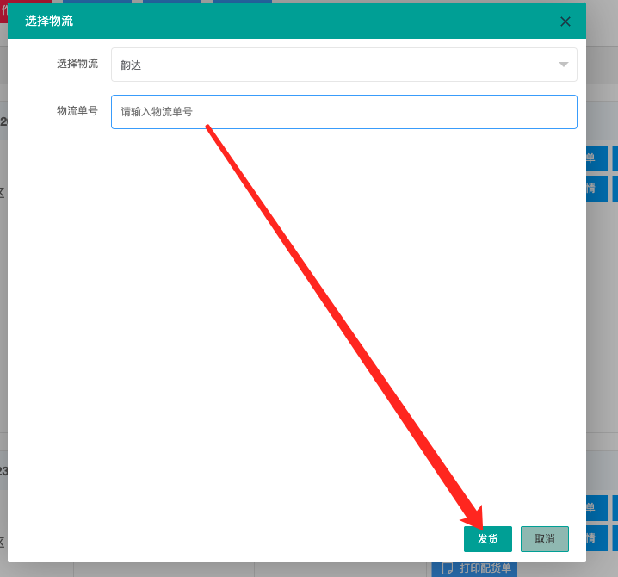The width and height of the screenshot is (618, 577).
Task: Close the 选择物流 dialog with the X
Action: pyautogui.click(x=565, y=22)
